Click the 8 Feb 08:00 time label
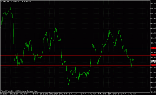The width and height of the screenshot is (156, 95). click(x=24, y=94)
